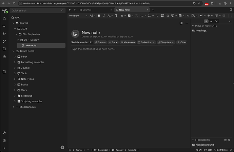Open the Template dropdown
This screenshot has width=234, height=152.
point(166,42)
